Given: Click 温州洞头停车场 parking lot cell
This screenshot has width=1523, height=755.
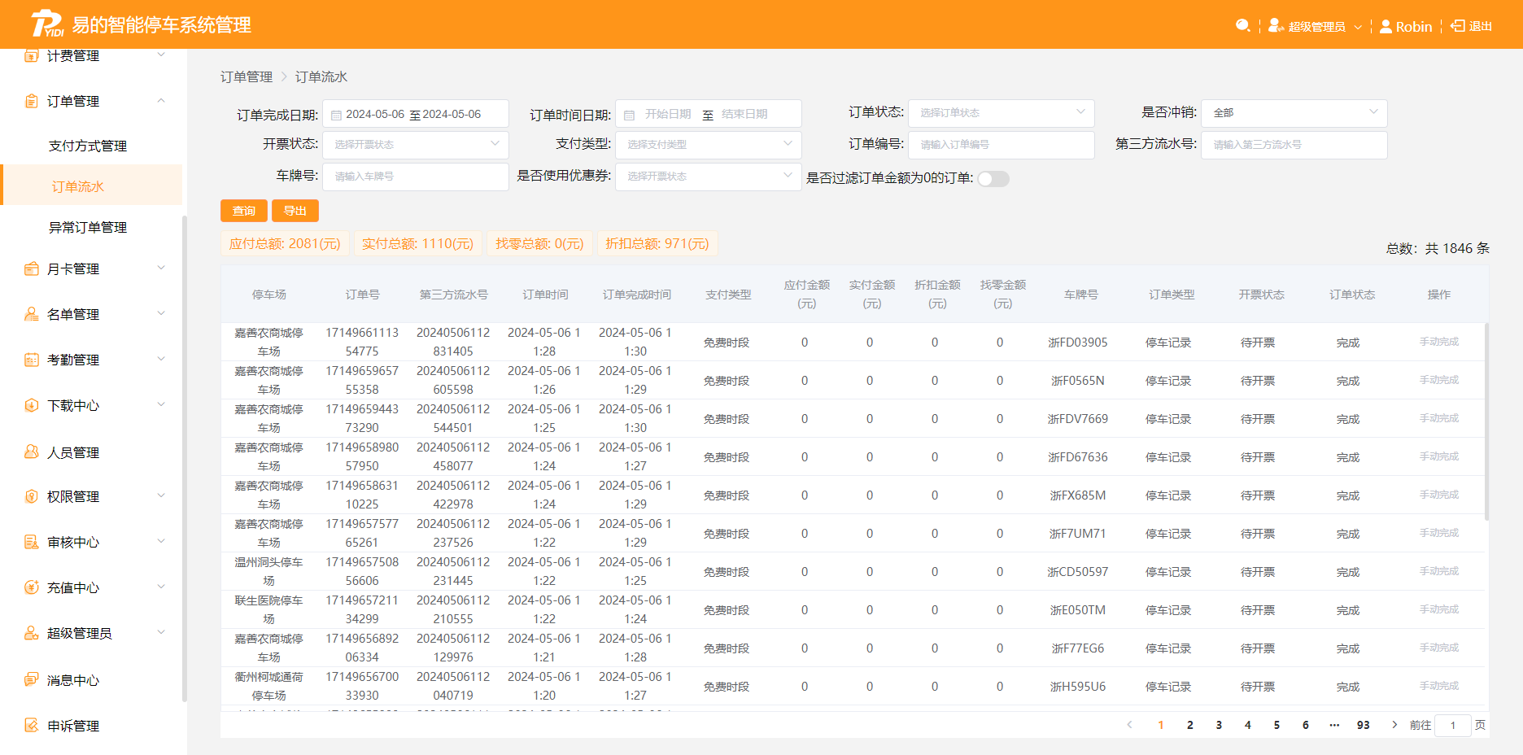Looking at the screenshot, I should point(268,571).
